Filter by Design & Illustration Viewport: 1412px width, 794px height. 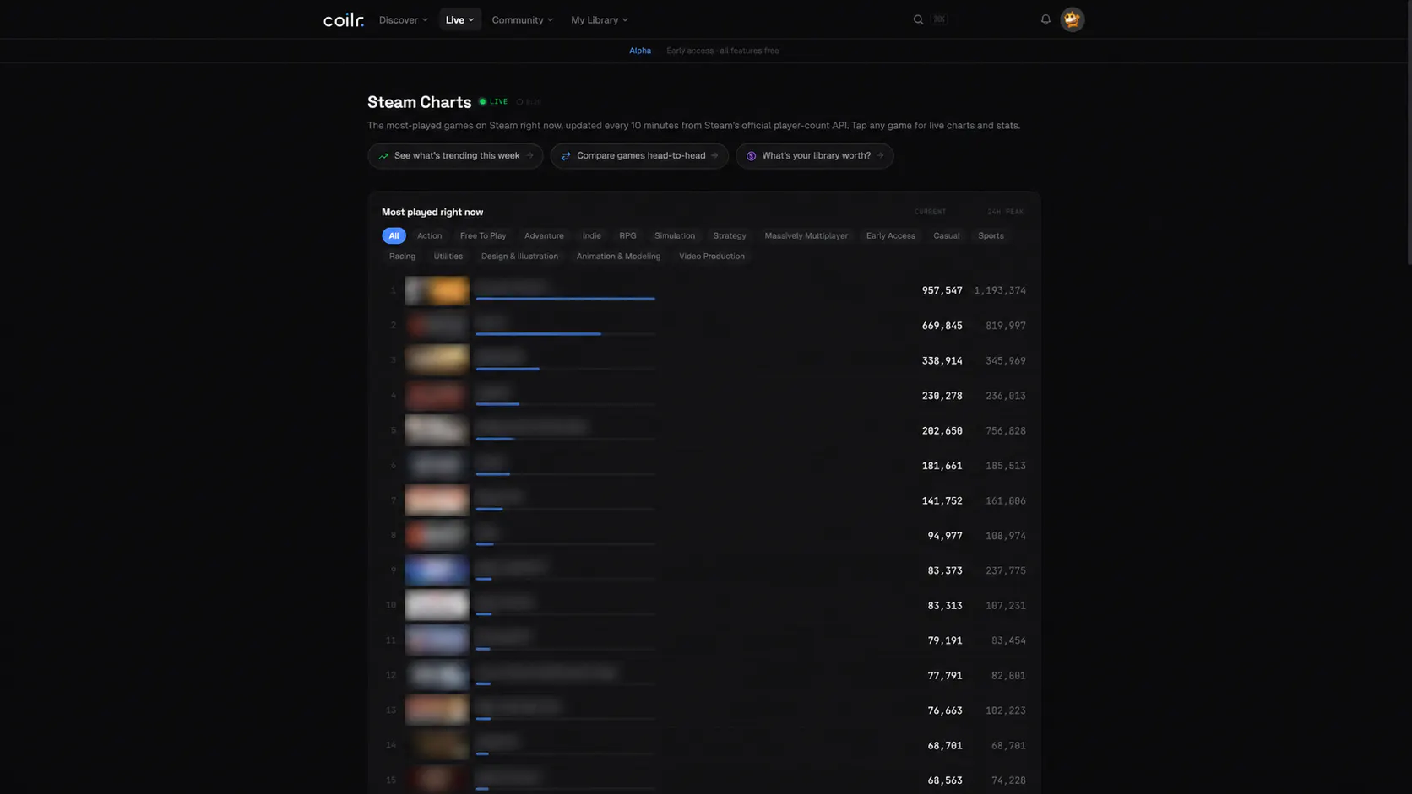(519, 257)
